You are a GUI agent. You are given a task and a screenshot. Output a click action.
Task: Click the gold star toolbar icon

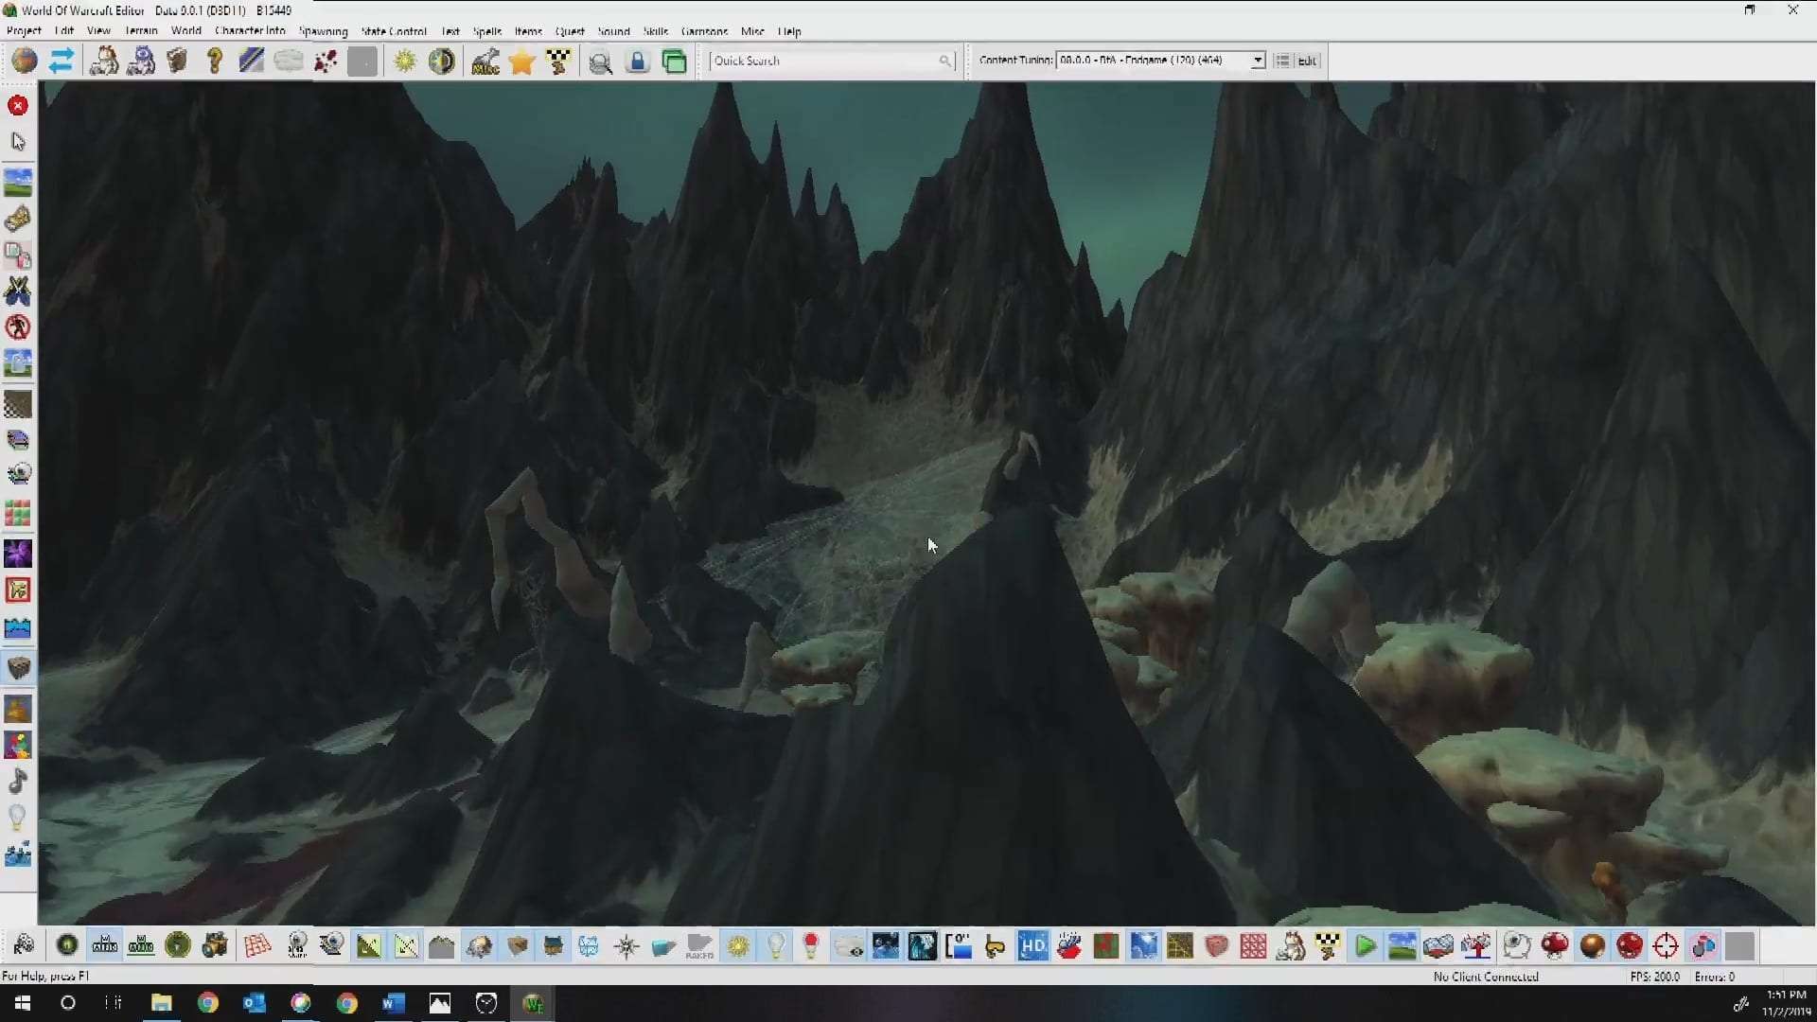point(521,62)
